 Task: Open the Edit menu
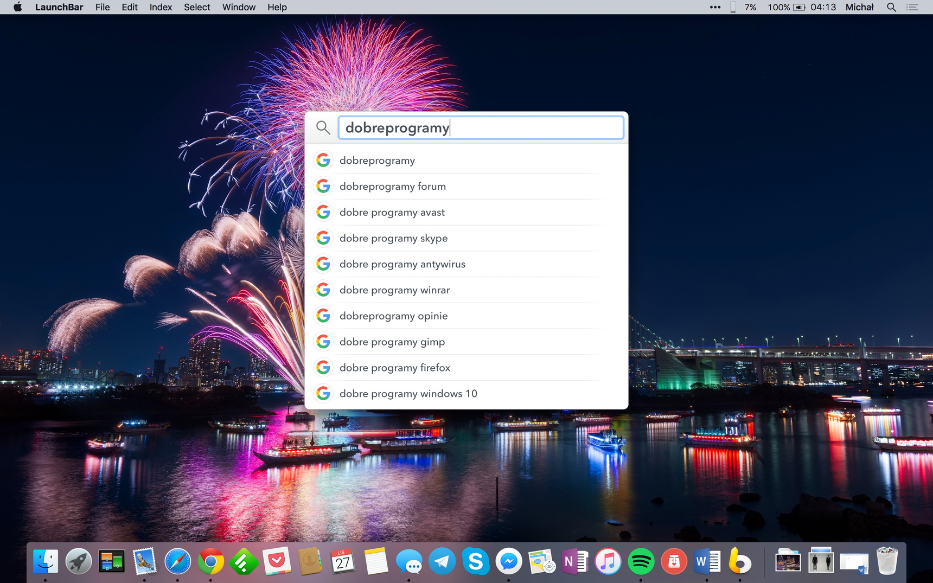tap(130, 7)
